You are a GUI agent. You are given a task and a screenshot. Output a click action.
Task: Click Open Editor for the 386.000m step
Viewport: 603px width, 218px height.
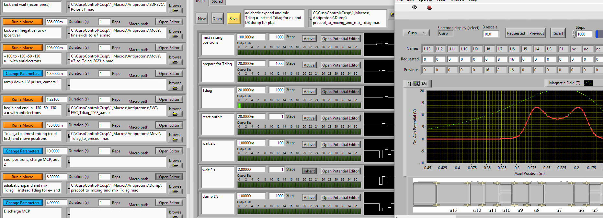coord(169,22)
